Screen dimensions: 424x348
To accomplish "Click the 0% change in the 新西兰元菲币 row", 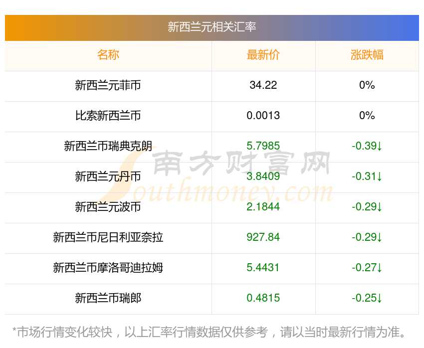I will tap(367, 85).
